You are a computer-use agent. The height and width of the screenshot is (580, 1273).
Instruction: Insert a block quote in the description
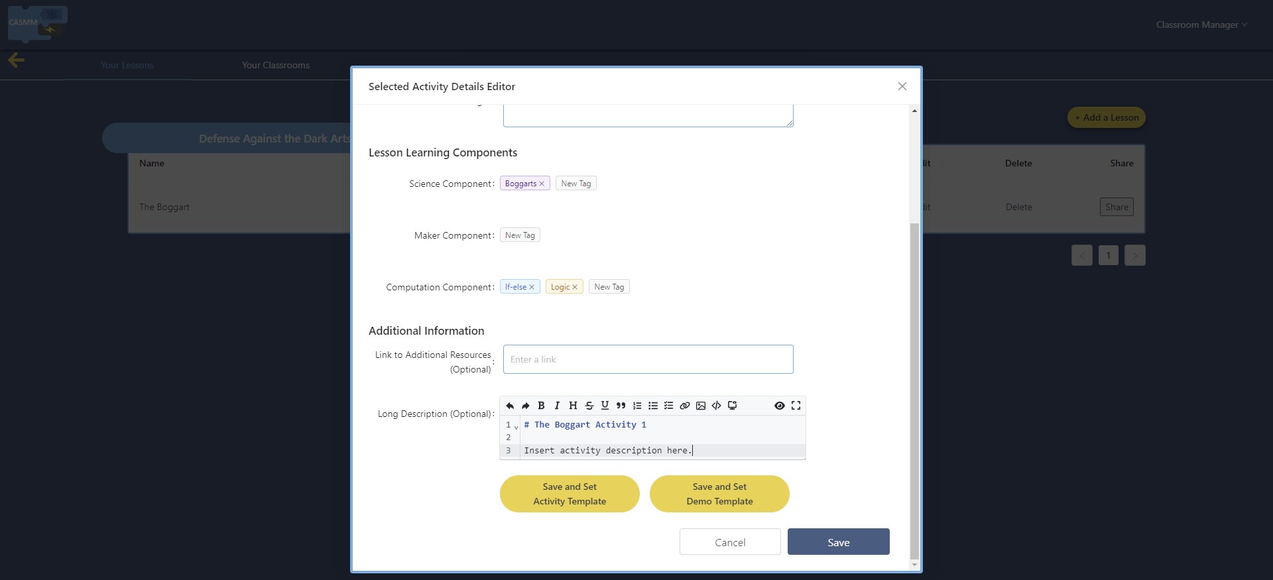click(x=621, y=406)
